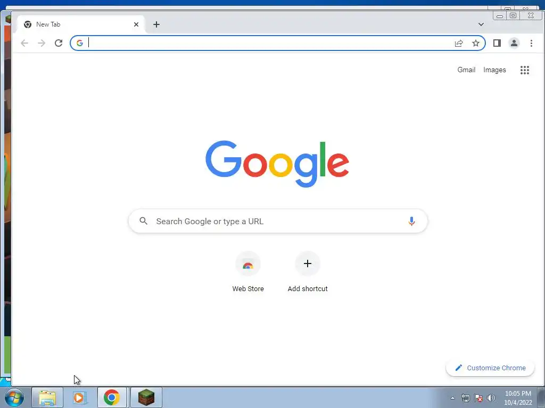The height and width of the screenshot is (408, 545).
Task: Expand the tab search chevron
Action: [481, 24]
